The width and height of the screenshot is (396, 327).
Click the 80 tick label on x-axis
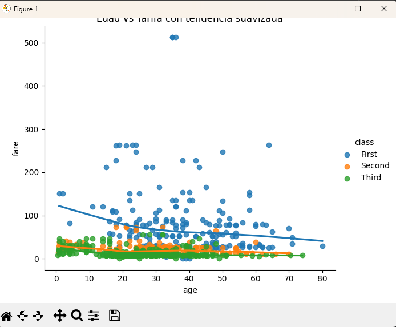tap(322, 278)
